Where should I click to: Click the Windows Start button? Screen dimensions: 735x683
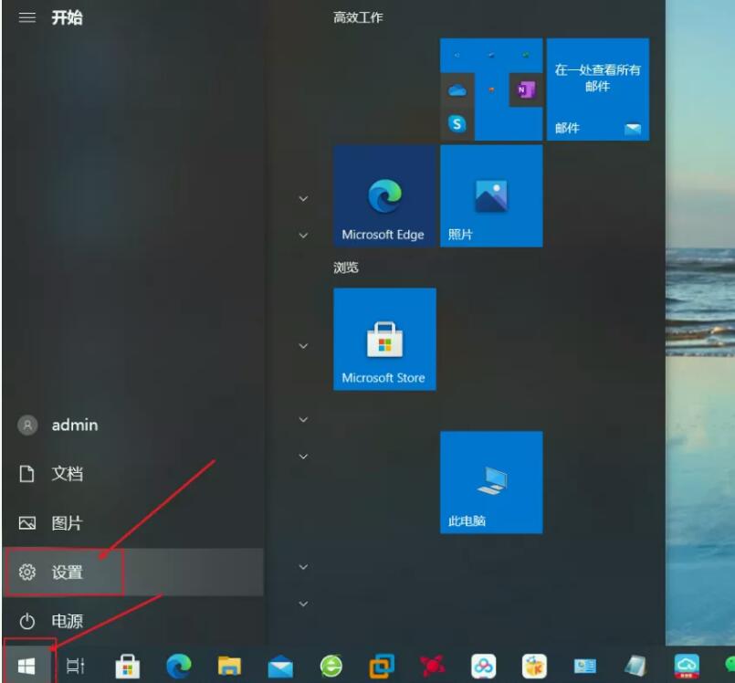coord(26,666)
